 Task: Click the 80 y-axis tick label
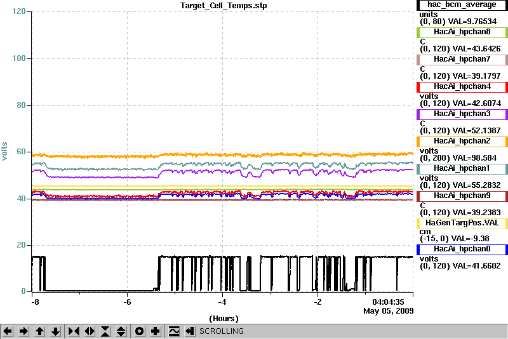[x=21, y=105]
